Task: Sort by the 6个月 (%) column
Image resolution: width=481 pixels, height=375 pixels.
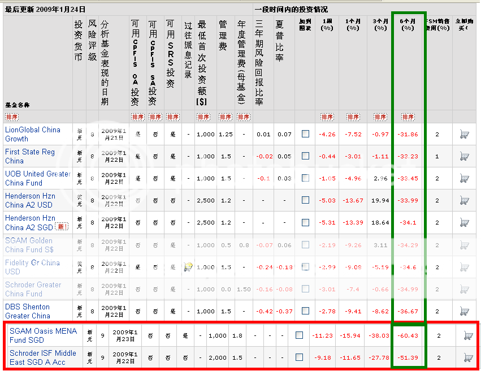Action: click(x=408, y=117)
